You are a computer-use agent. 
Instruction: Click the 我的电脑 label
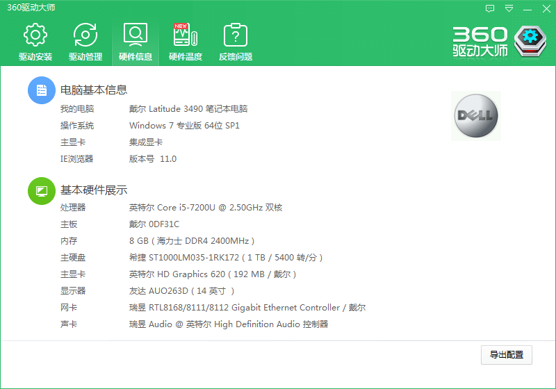click(77, 109)
